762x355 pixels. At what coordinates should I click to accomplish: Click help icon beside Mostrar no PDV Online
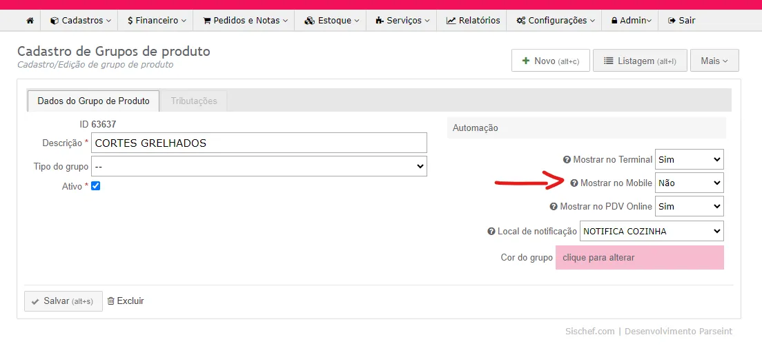(553, 206)
